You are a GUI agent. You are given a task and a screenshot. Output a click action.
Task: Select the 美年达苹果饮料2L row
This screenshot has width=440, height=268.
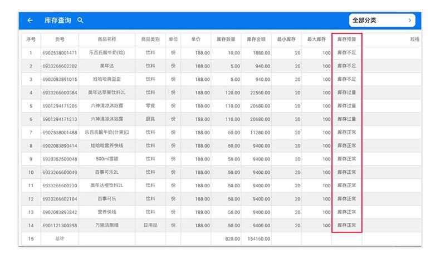tap(106, 92)
